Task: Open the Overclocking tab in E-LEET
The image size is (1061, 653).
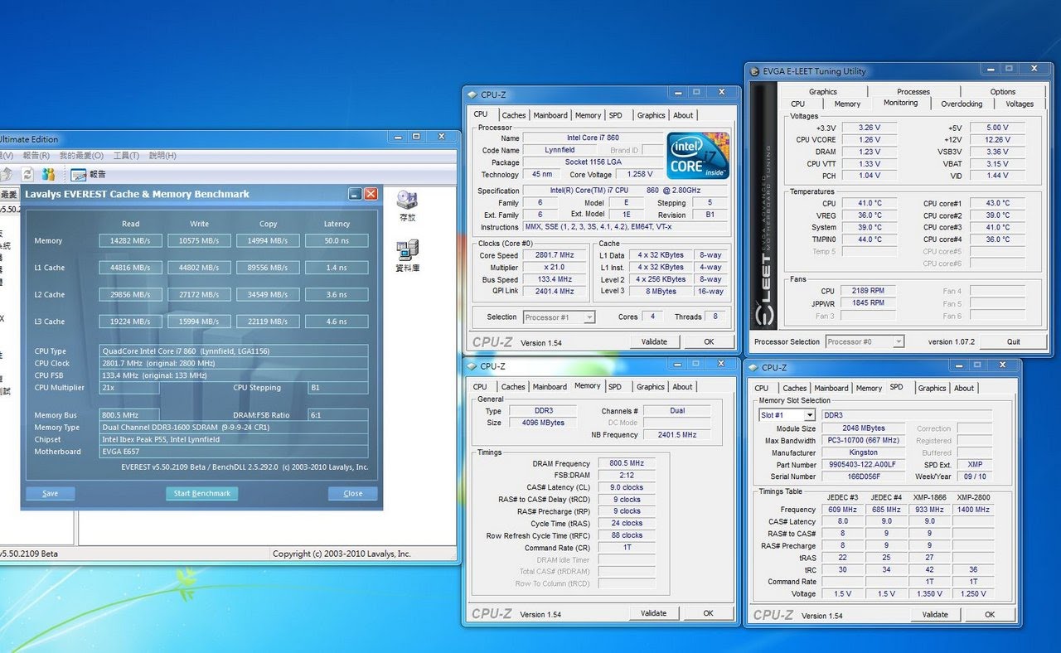Action: (962, 104)
